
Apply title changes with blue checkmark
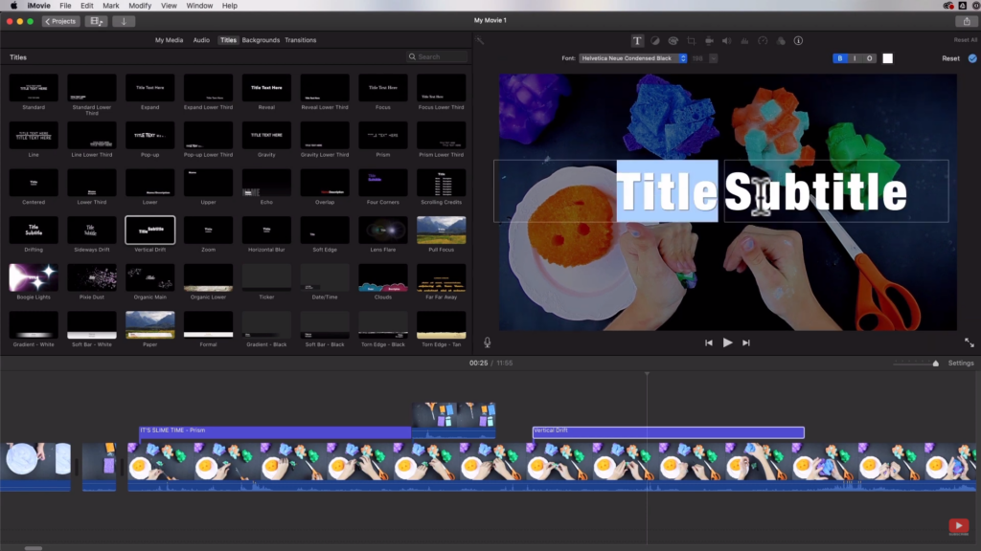click(x=972, y=58)
